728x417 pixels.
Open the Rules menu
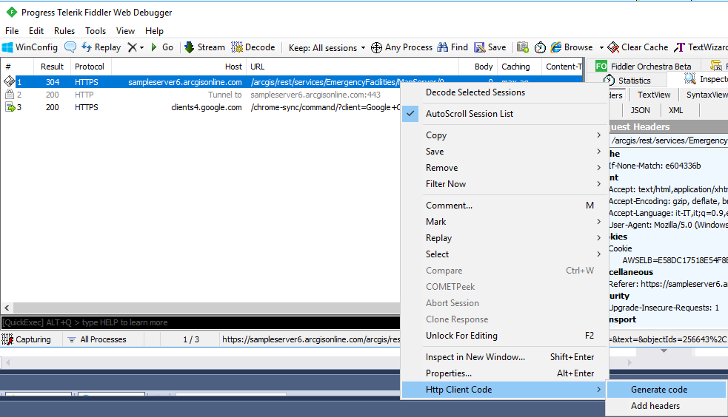pyautogui.click(x=64, y=30)
